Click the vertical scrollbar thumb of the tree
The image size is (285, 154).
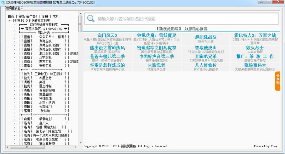point(81,24)
